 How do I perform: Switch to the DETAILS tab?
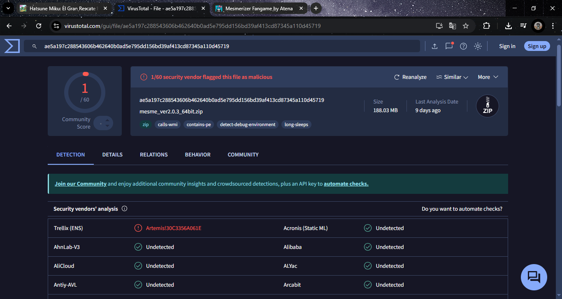click(x=112, y=155)
